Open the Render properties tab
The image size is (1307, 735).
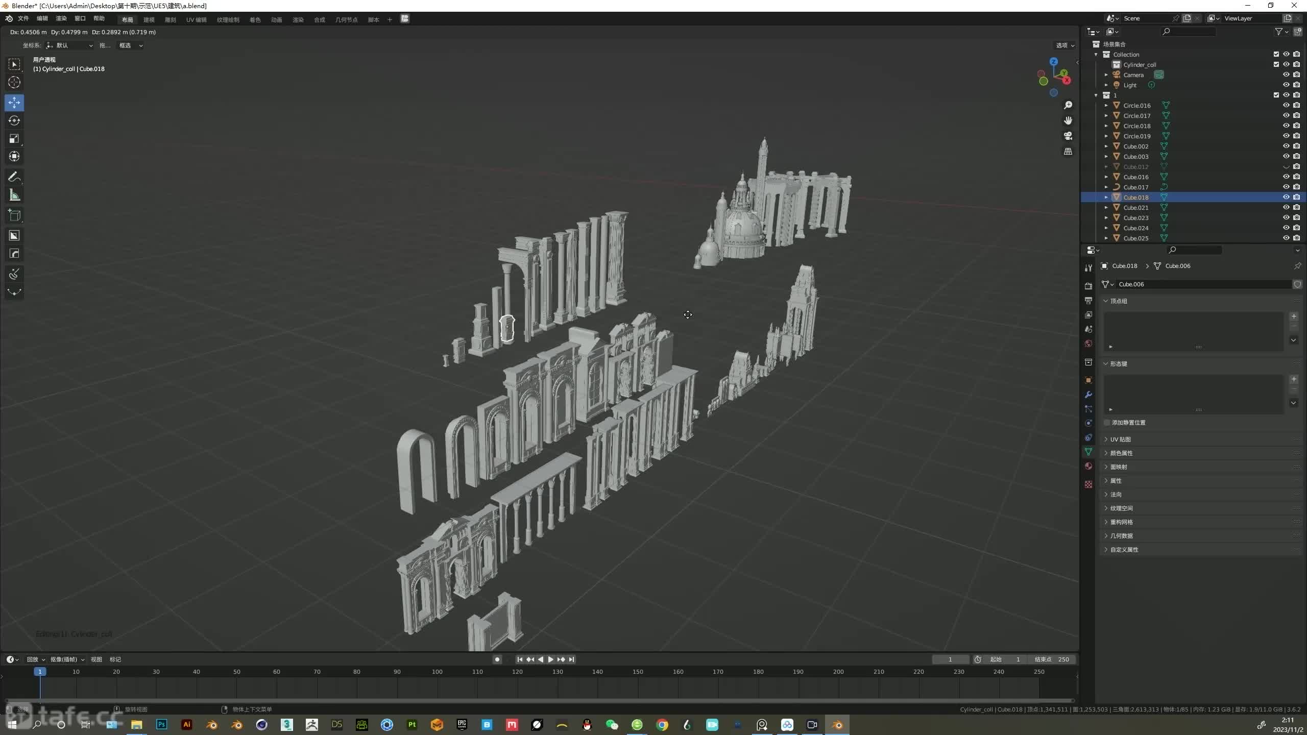coord(1088,286)
